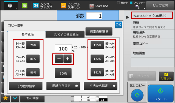Reset ratio with 100% button
This screenshot has width=175, height=103.
pos(63,73)
